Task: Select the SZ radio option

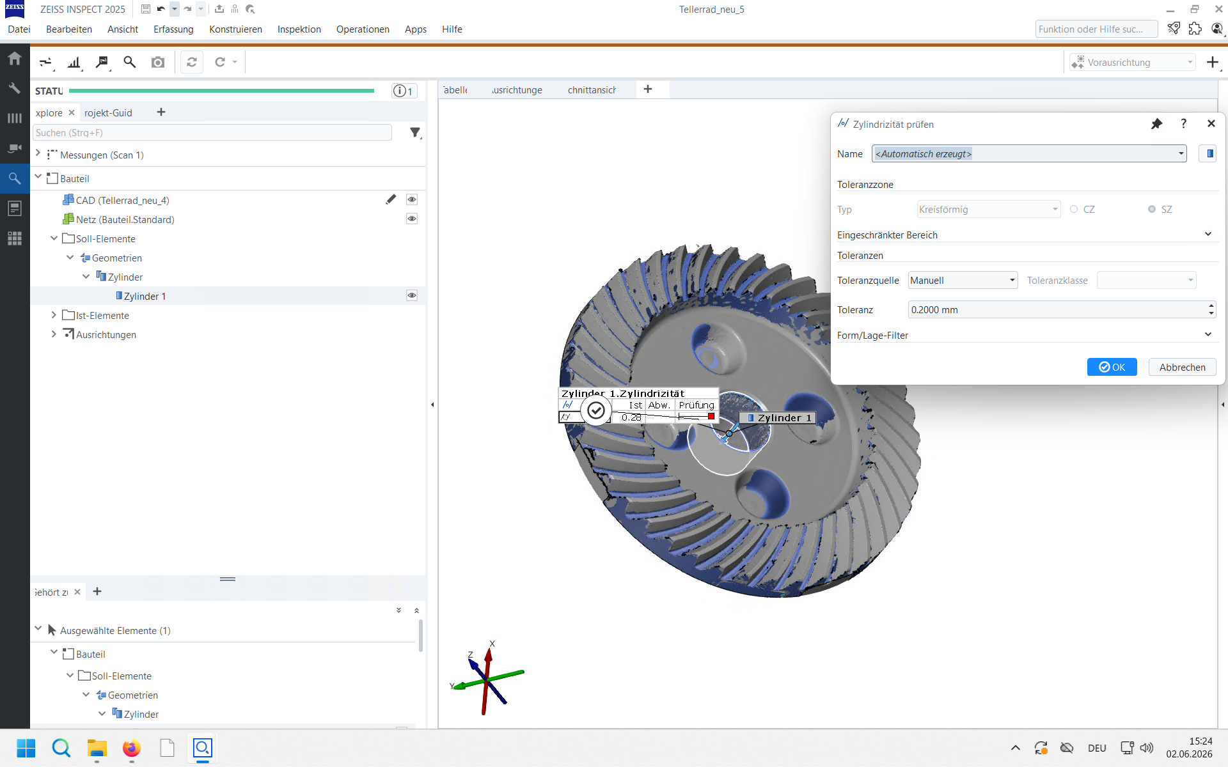Action: coord(1152,209)
